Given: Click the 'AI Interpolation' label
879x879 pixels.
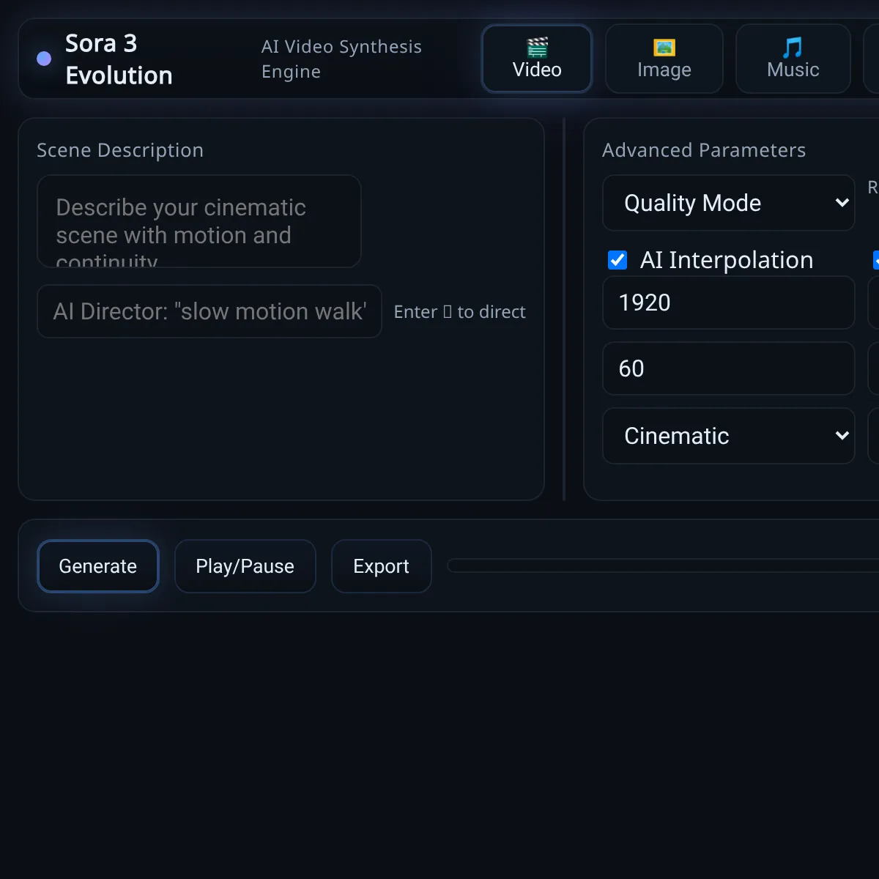Looking at the screenshot, I should [727, 260].
